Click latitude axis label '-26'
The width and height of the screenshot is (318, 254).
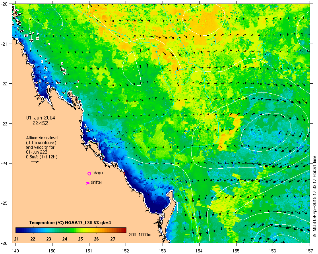click(x=4, y=243)
